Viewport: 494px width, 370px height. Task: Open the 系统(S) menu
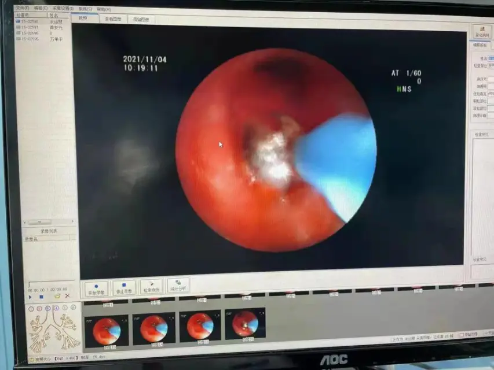pyautogui.click(x=85, y=9)
